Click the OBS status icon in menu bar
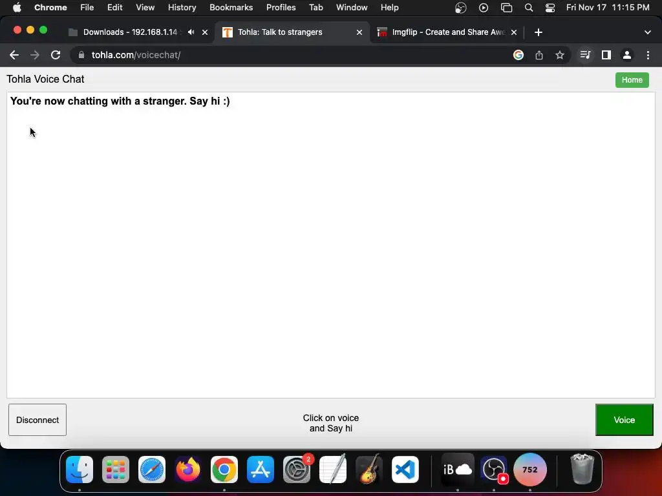 (460, 8)
